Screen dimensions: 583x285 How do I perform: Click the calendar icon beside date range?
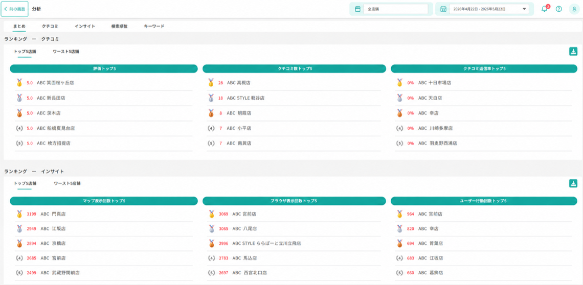click(443, 9)
